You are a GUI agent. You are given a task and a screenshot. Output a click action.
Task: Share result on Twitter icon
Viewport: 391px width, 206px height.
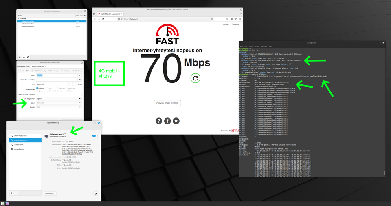click(176, 121)
